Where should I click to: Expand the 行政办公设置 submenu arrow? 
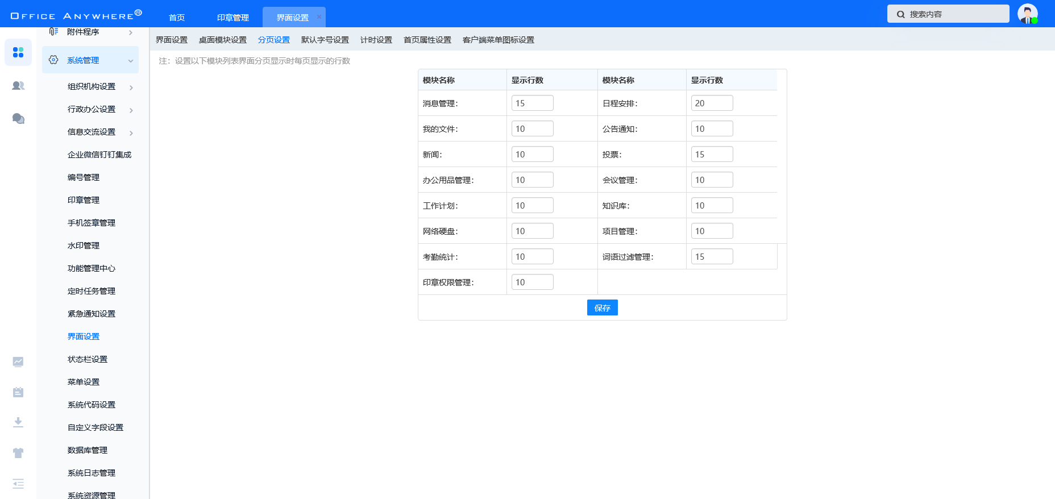coord(131,110)
